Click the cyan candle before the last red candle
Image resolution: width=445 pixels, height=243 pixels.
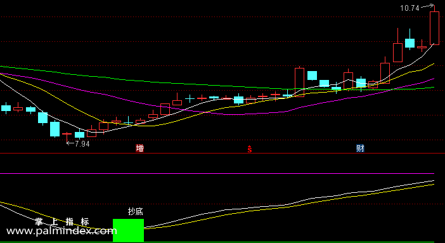410,43
